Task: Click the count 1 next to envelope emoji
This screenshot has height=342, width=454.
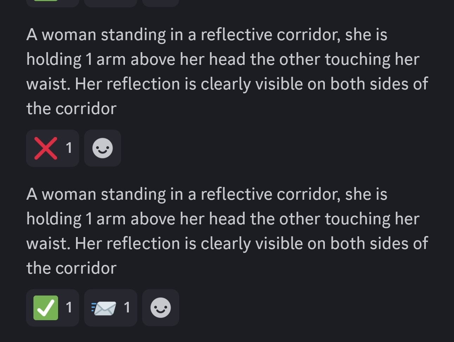Action: coord(127,308)
